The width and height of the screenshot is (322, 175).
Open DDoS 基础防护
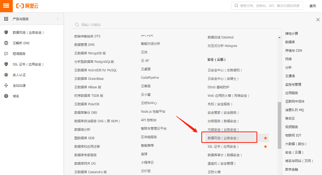coord(218,87)
